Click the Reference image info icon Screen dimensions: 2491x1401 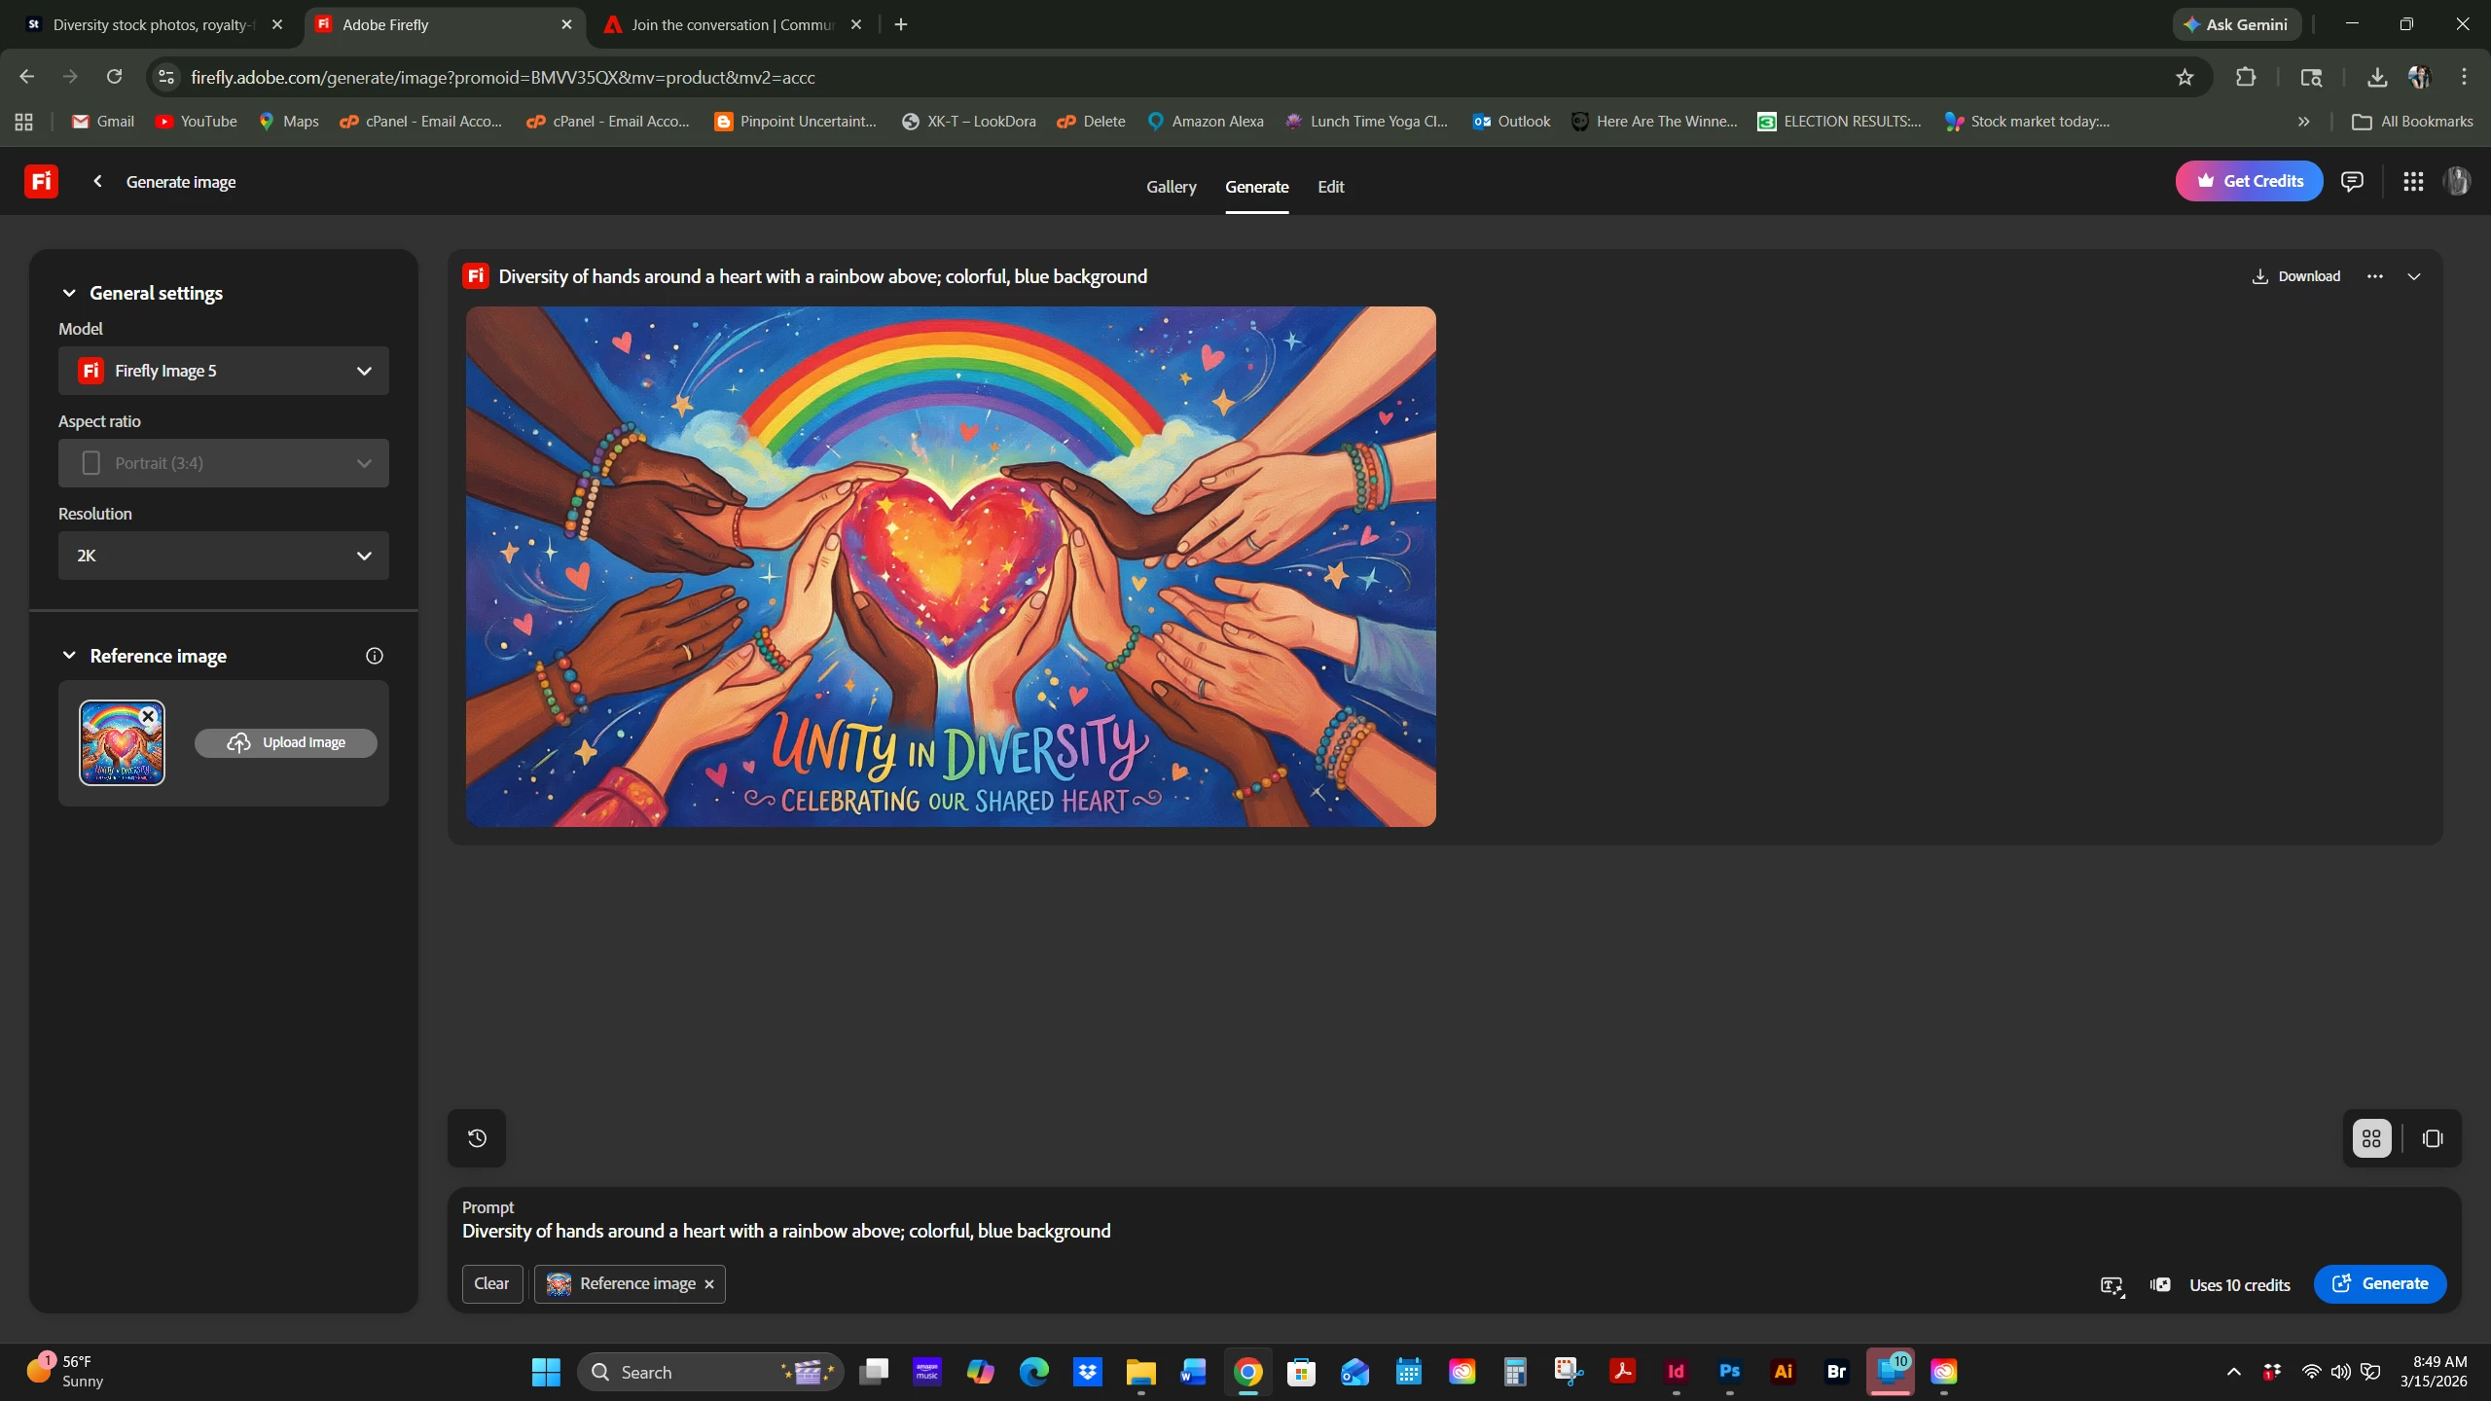coord(374,656)
